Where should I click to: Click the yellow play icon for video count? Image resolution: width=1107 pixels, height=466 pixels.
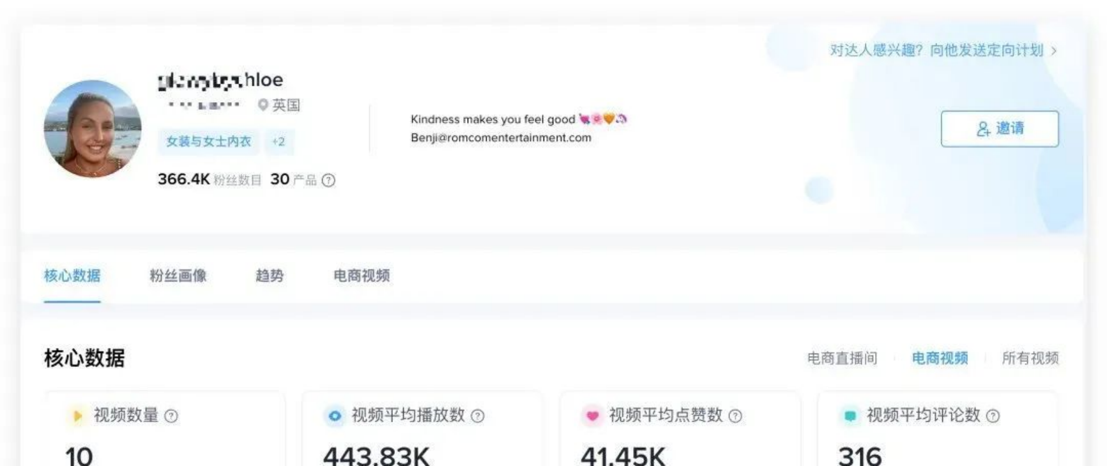pos(77,416)
